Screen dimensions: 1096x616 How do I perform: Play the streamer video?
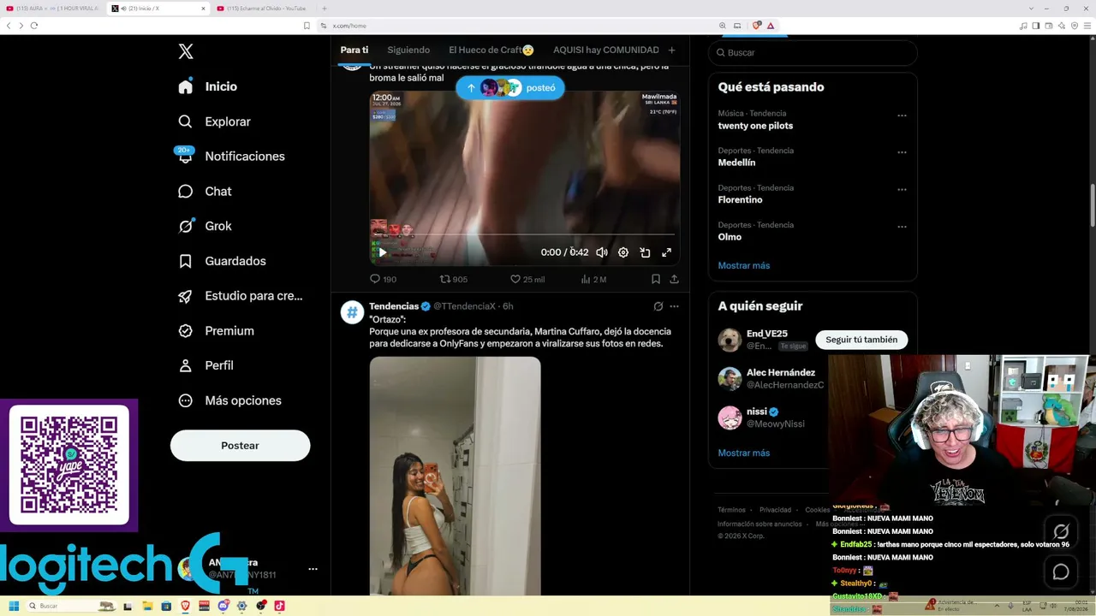point(382,252)
